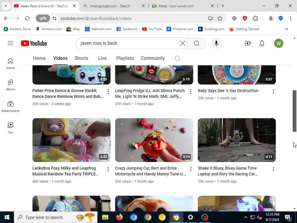Open options menu for Fisher Price Dance video
The height and width of the screenshot is (223, 297).
pyautogui.click(x=108, y=91)
